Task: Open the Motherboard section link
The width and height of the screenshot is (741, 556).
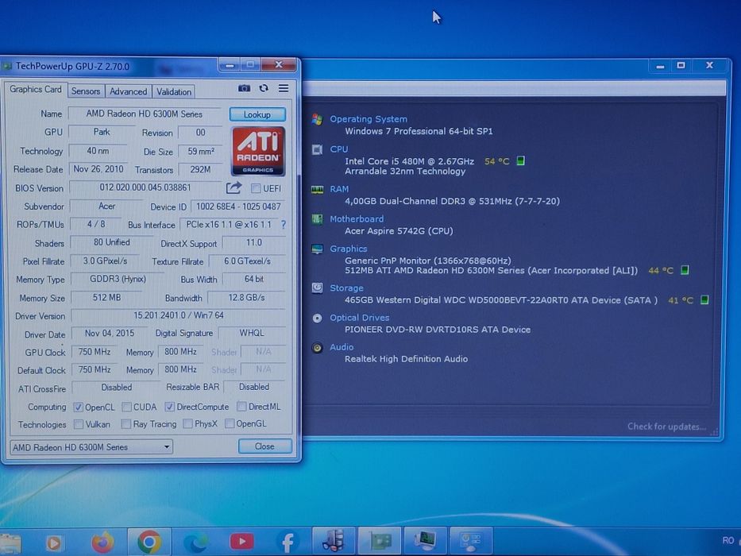Action: click(x=357, y=219)
